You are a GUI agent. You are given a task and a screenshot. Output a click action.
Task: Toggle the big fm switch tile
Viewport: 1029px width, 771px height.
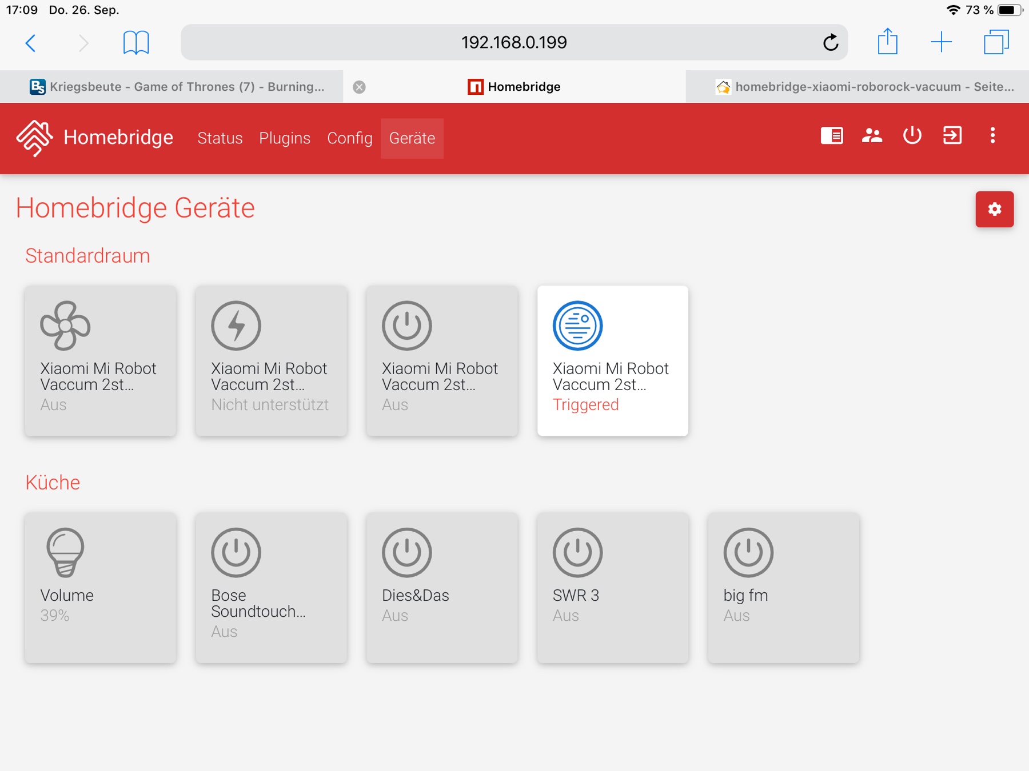783,588
